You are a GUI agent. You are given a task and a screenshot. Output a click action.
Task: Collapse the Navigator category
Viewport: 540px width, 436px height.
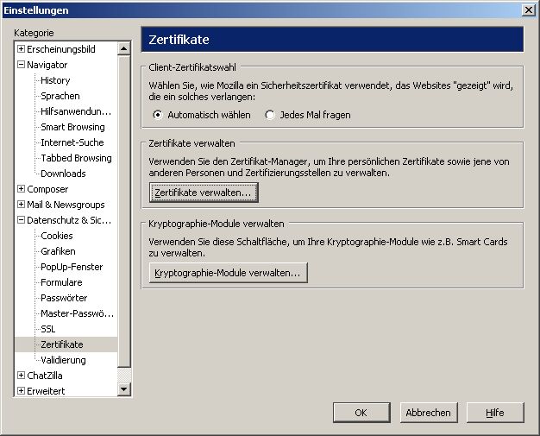[21, 65]
